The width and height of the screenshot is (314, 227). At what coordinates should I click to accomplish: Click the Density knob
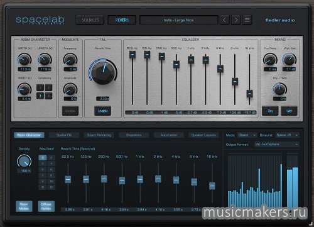24,161
